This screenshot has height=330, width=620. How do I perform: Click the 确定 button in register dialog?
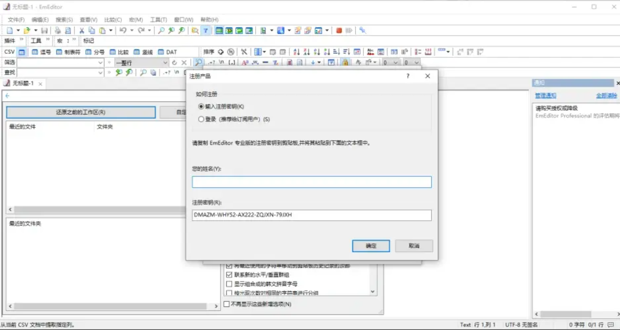[x=371, y=246]
